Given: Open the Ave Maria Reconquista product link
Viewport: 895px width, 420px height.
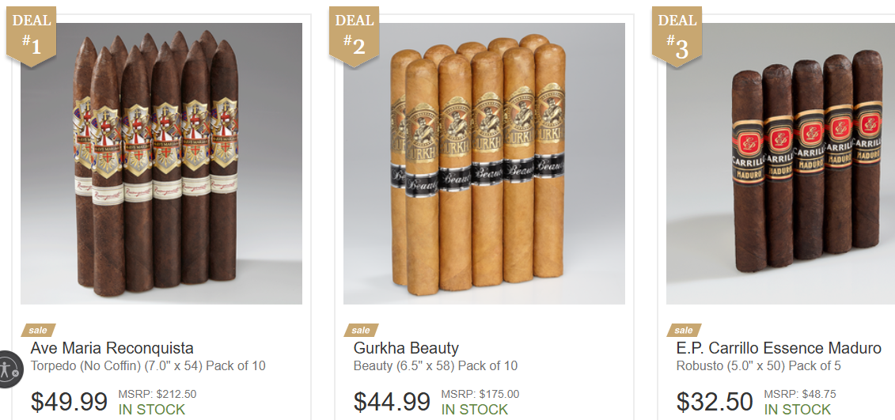Looking at the screenshot, I should coord(112,348).
